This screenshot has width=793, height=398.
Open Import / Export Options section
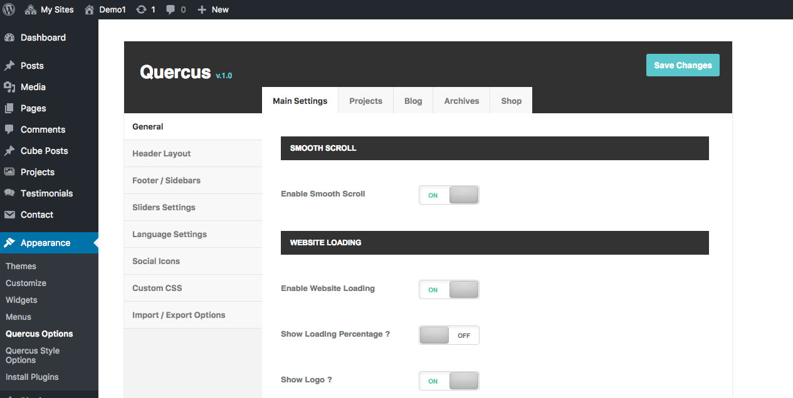click(179, 315)
